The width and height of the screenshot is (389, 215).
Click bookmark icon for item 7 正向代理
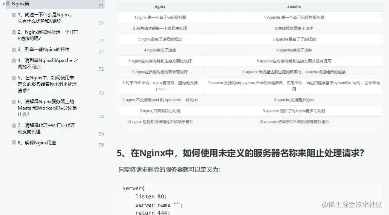14,125
